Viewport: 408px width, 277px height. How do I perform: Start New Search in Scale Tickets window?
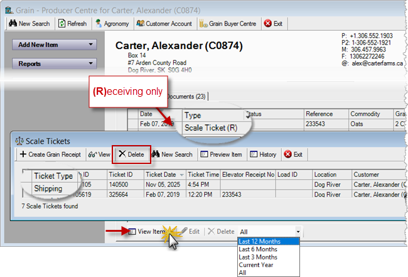[x=172, y=155]
